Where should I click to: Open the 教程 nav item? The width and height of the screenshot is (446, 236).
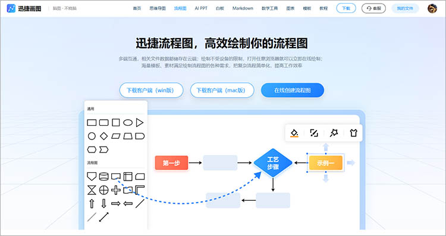point(323,8)
